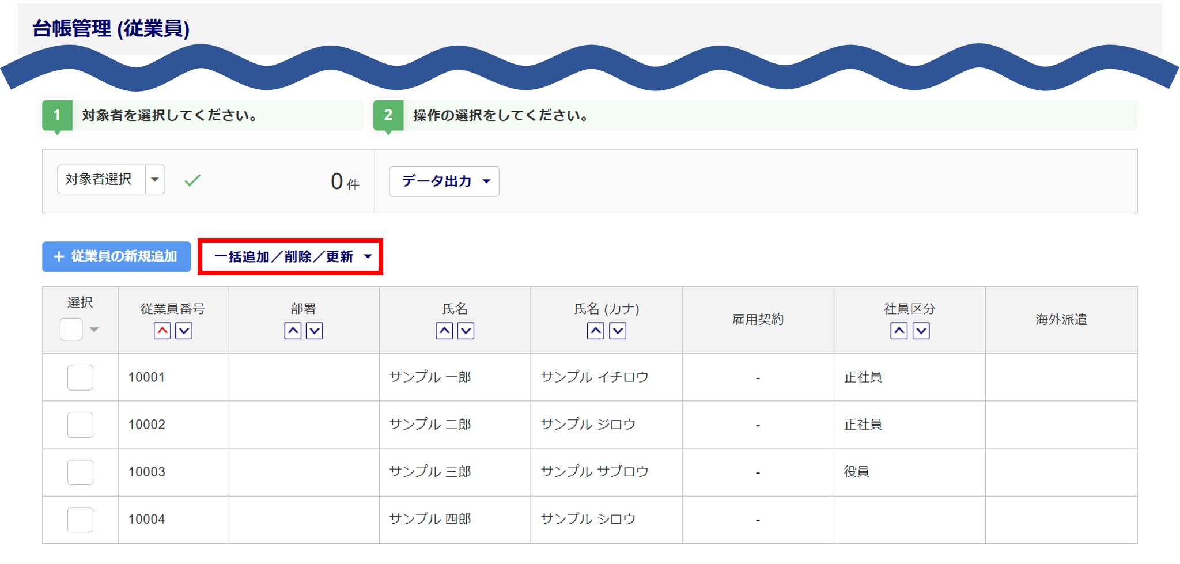Sort 部署 column descending
1180x564 pixels.
tap(315, 331)
